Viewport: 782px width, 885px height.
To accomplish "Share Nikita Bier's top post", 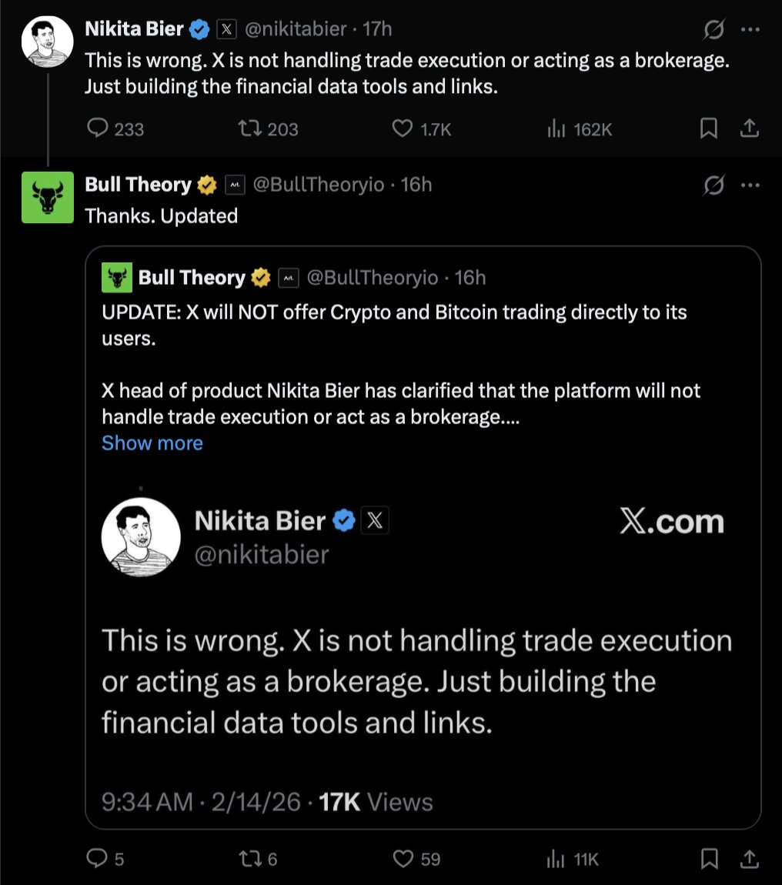I will [x=749, y=129].
